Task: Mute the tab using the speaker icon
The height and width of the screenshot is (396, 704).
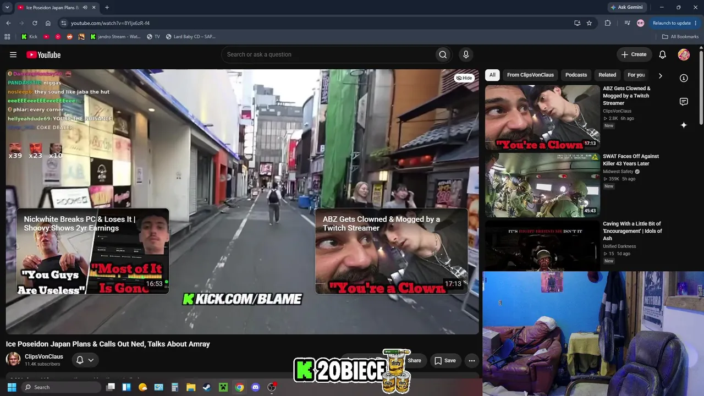Action: (x=85, y=8)
